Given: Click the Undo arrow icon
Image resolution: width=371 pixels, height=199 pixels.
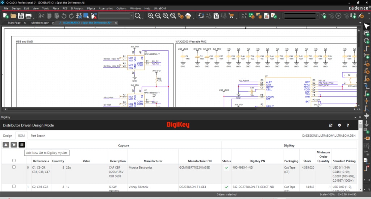Looking at the screenshot, I should pos(64,16).
